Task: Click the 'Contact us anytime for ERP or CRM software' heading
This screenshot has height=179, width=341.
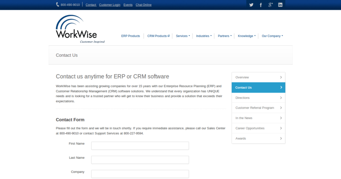Action: (x=113, y=77)
